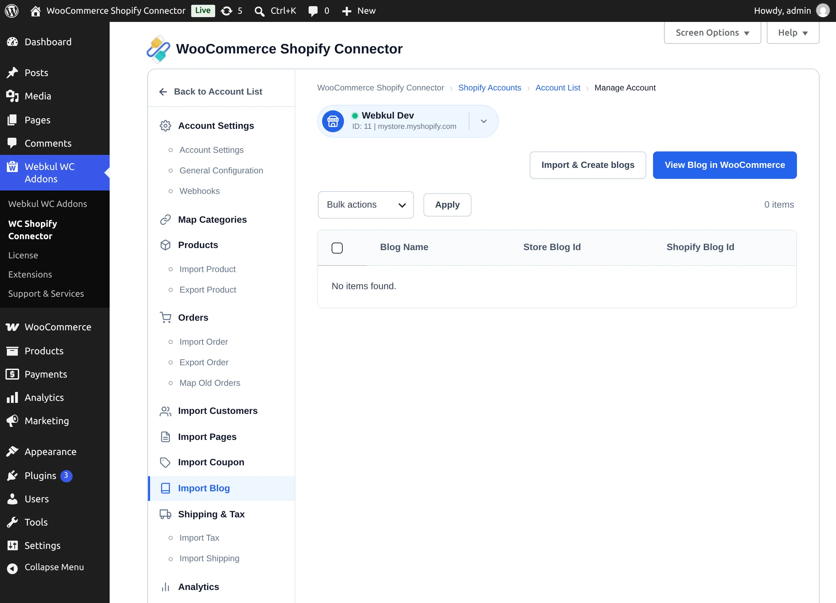Click the home icon in admin bar
The image size is (836, 603).
(35, 11)
